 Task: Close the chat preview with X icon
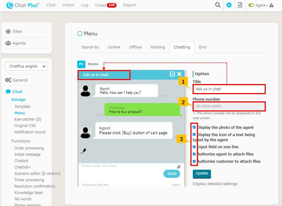179,74
